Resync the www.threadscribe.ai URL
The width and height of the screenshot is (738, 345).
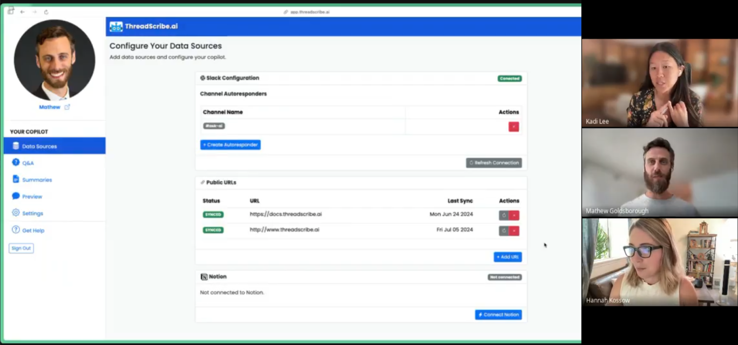pos(504,231)
